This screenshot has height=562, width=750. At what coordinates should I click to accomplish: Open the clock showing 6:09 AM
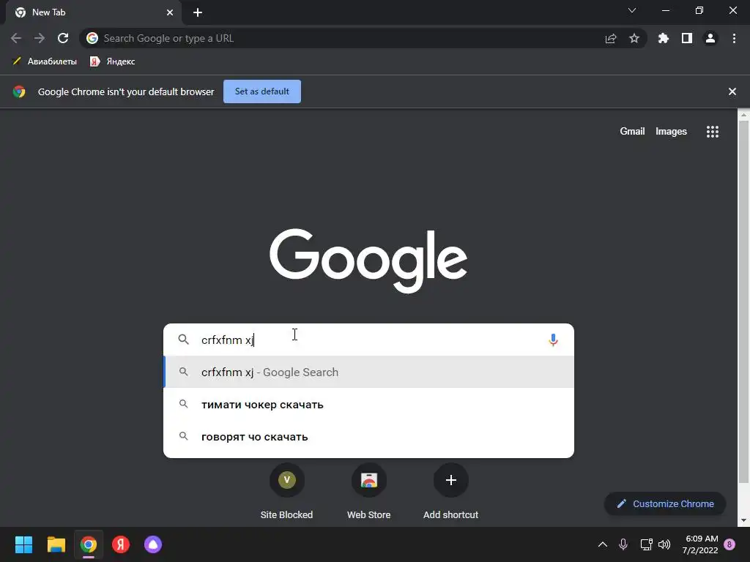click(700, 544)
